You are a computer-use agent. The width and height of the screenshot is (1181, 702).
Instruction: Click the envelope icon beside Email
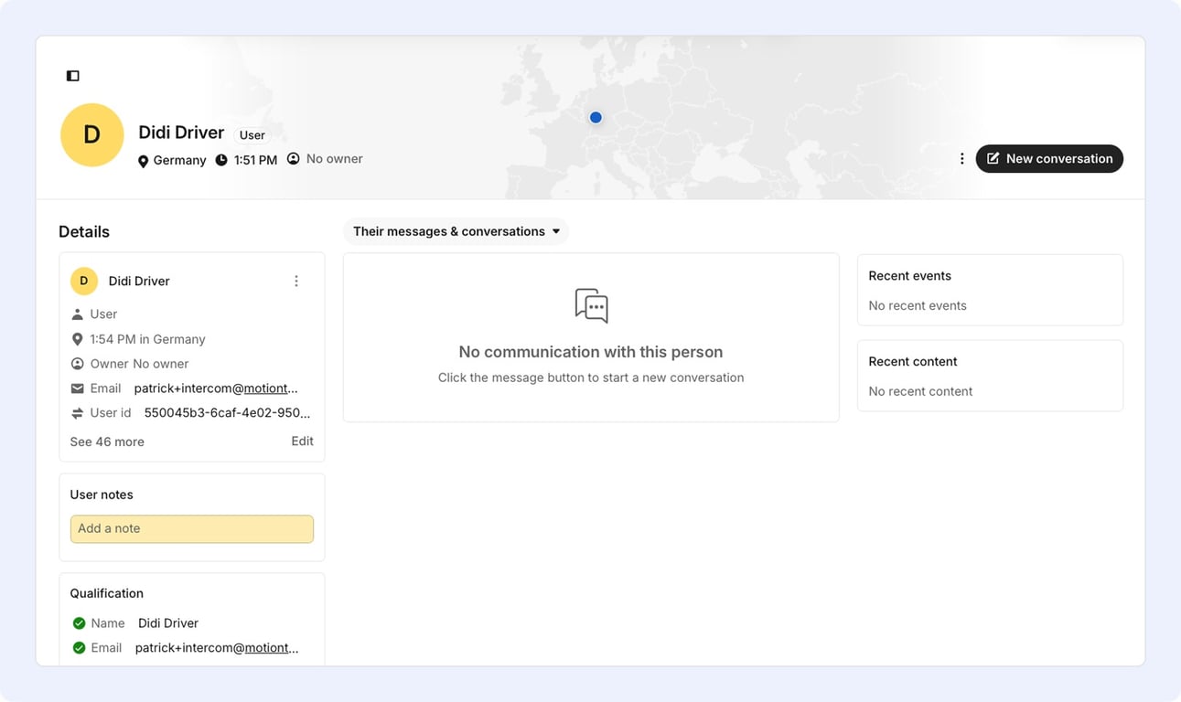point(77,388)
